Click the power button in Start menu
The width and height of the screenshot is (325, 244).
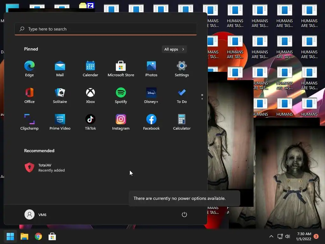point(184,214)
